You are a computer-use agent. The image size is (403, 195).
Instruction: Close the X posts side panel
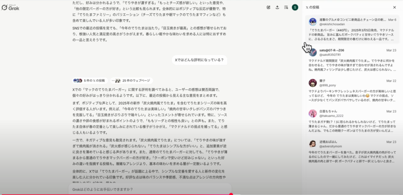click(x=394, y=7)
